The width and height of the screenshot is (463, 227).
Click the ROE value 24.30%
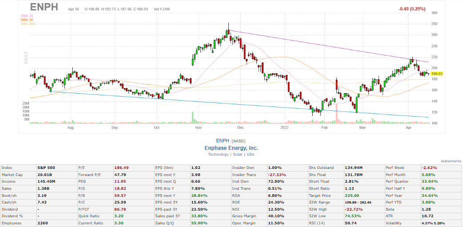(x=276, y=202)
